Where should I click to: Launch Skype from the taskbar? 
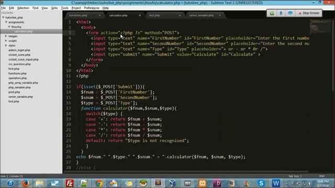click(261, 183)
